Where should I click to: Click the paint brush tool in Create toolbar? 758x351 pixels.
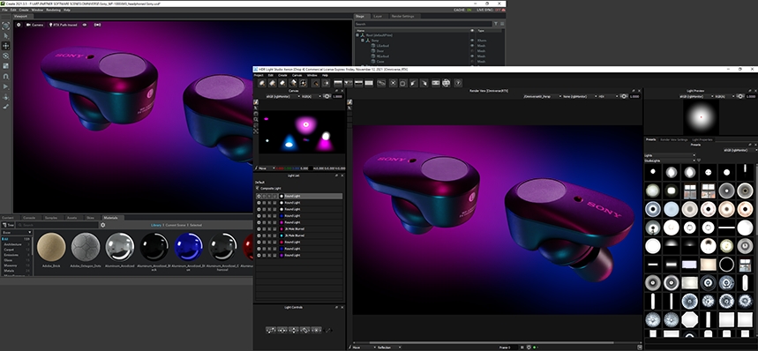(x=6, y=106)
